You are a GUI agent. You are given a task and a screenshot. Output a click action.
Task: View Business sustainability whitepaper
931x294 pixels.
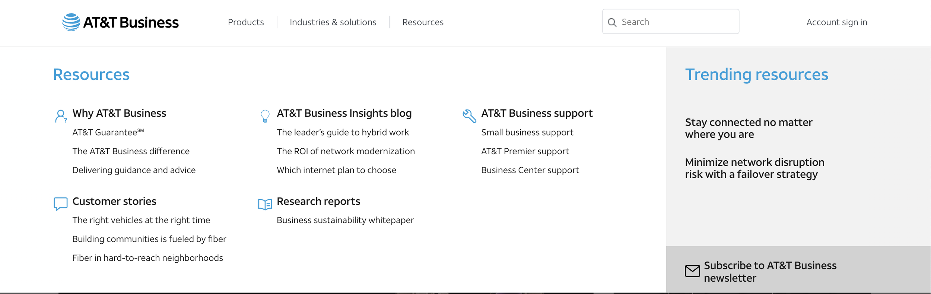[x=345, y=220]
